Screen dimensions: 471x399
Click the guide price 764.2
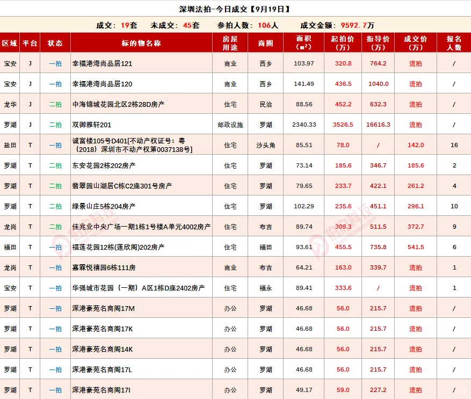tap(378, 63)
